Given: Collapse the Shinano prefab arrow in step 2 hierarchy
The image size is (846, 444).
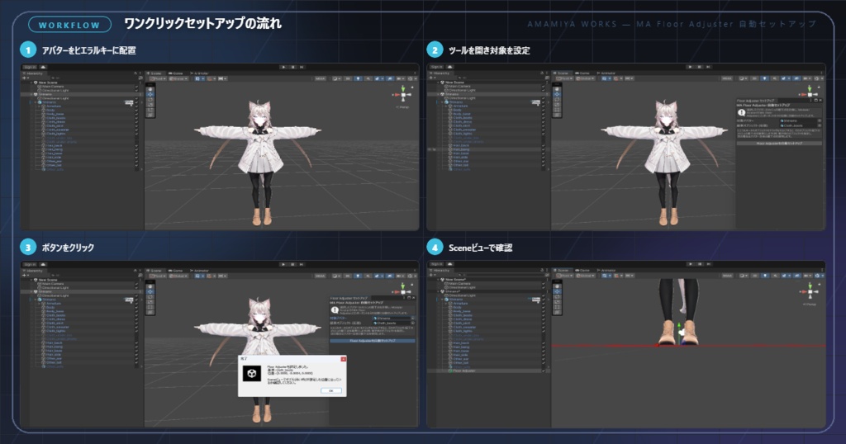Looking at the screenshot, I should (442, 102).
